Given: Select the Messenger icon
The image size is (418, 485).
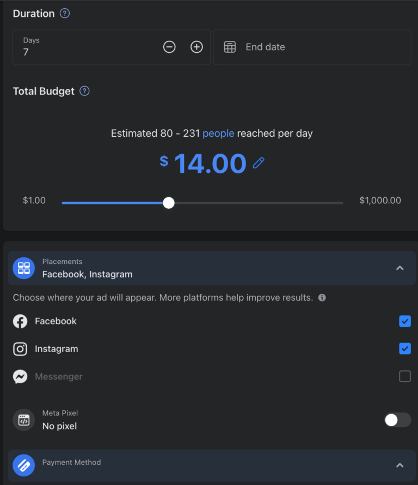Looking at the screenshot, I should point(20,376).
